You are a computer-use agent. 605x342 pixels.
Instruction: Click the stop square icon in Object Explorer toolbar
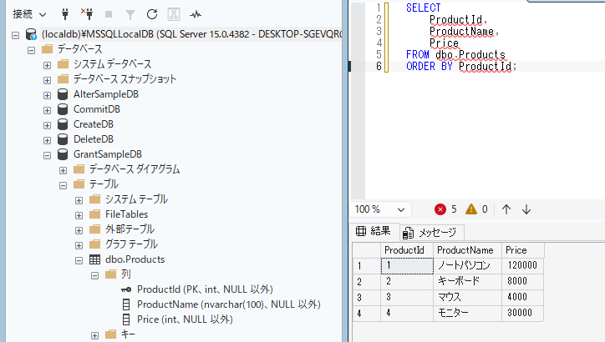point(109,15)
